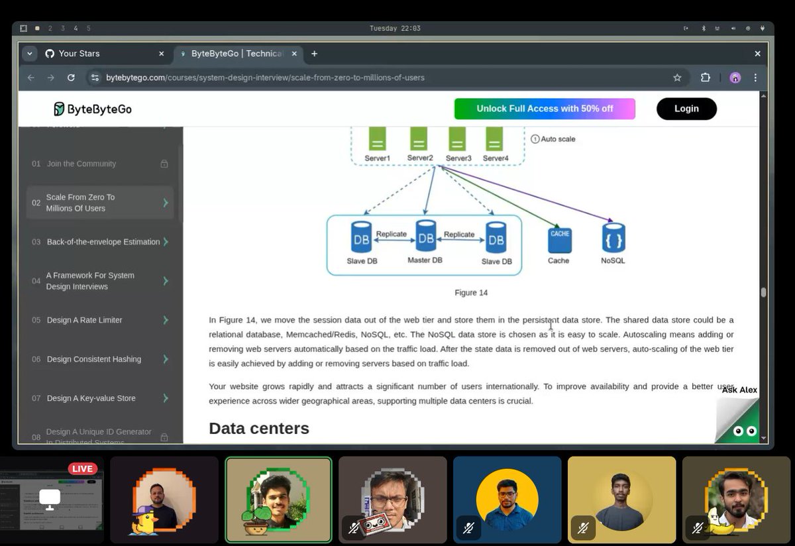Expand the Design A Rate Limiter chapter
Viewport: 795px width, 546px height.
pos(165,320)
